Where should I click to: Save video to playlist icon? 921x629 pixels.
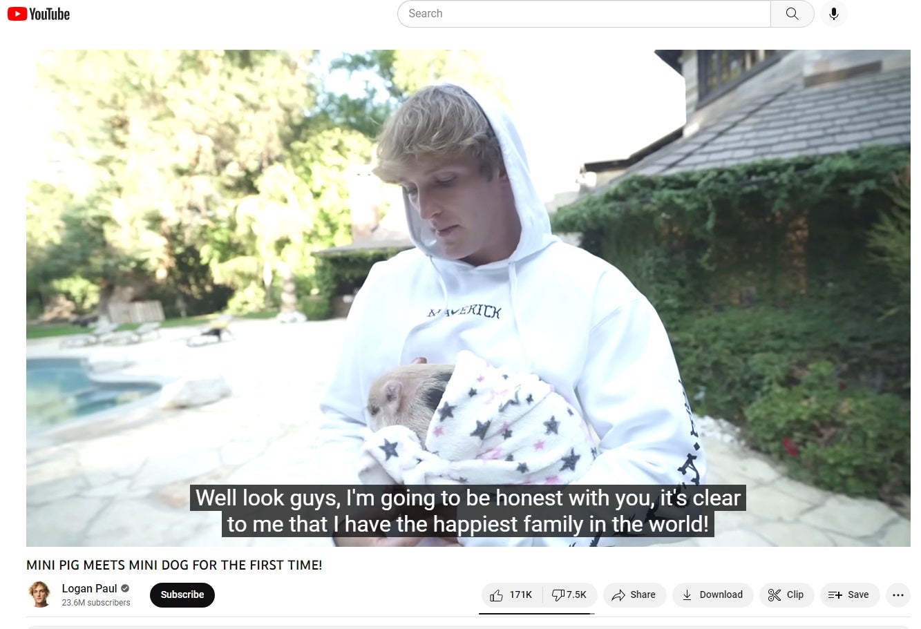pyautogui.click(x=849, y=594)
